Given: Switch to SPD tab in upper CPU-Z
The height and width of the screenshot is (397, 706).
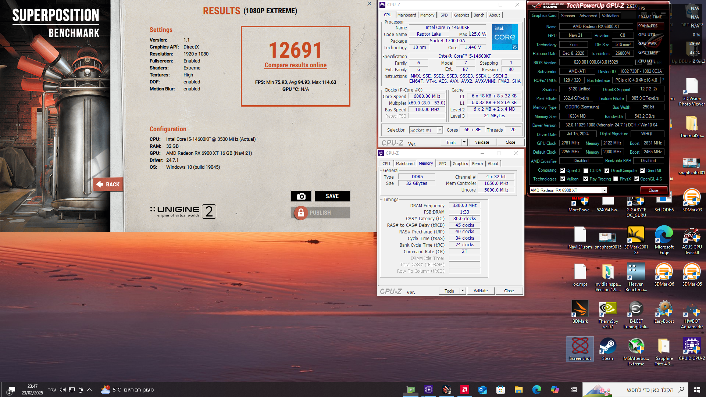Looking at the screenshot, I should tap(444, 15).
